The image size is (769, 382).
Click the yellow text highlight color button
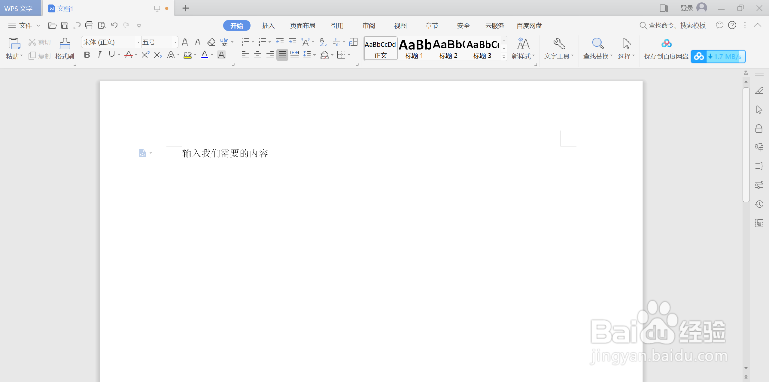188,55
